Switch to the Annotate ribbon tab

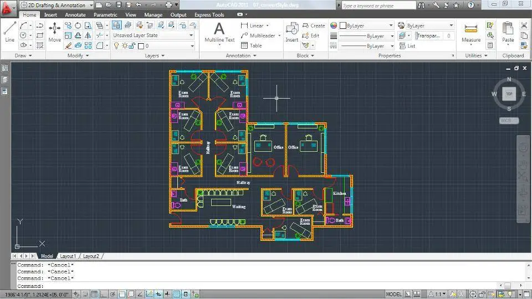pos(75,15)
